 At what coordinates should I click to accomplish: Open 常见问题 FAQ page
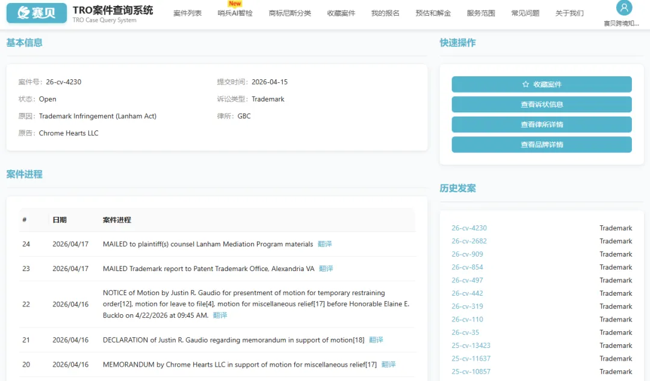click(525, 13)
